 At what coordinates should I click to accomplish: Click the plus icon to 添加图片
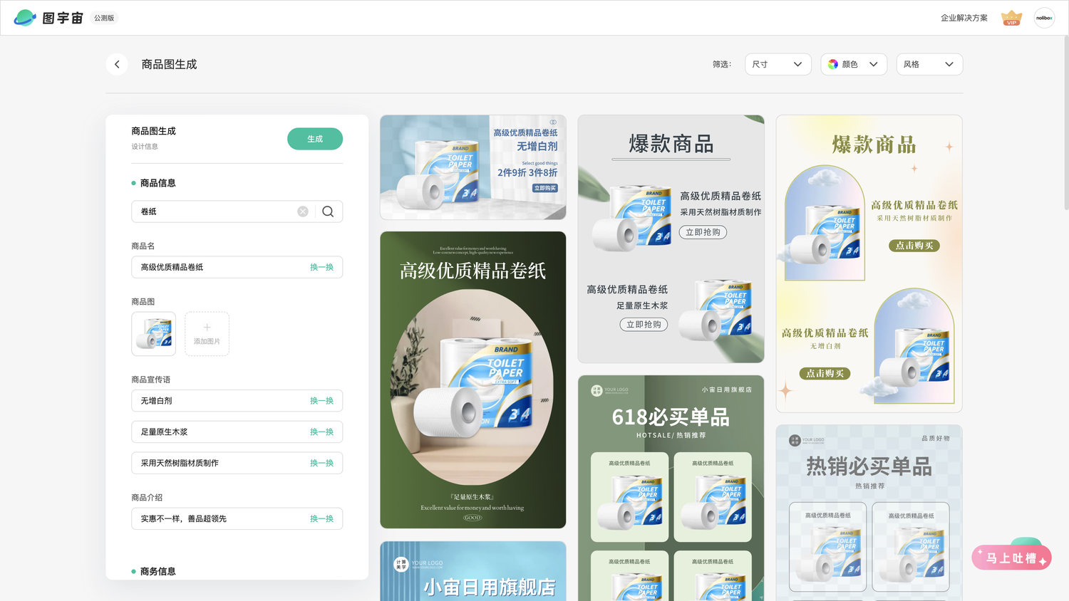coord(207,328)
